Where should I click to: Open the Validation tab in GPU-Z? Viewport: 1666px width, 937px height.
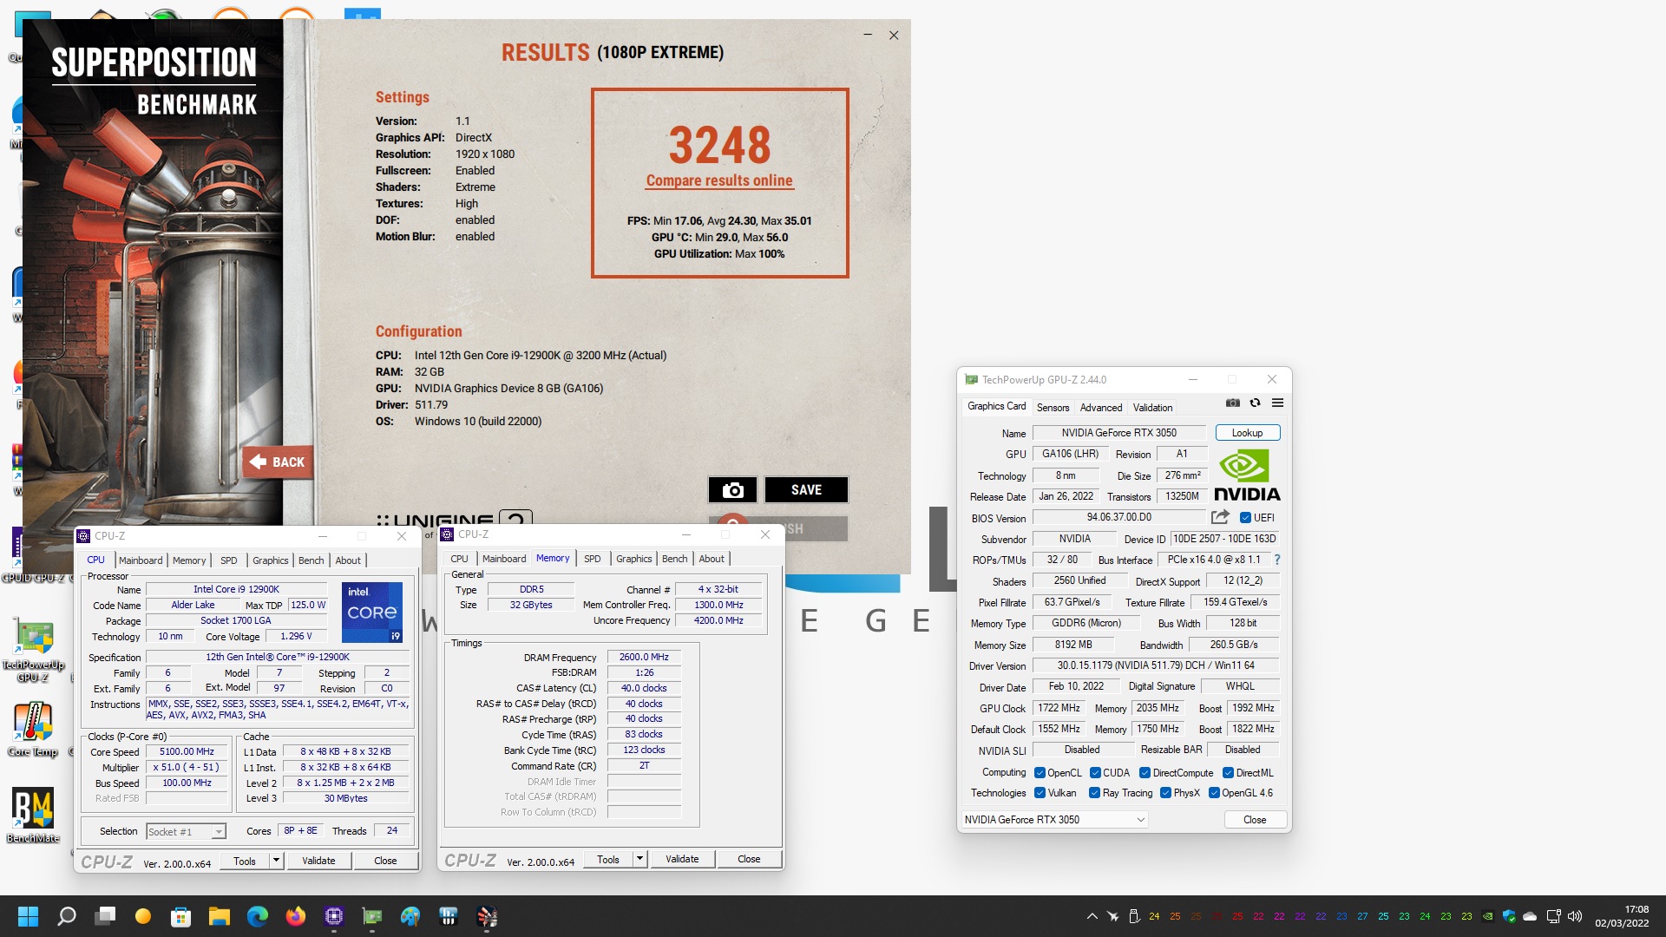tap(1152, 408)
